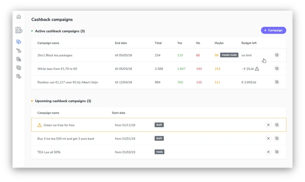Click the Campaign name header in active table
The height and width of the screenshot is (182, 305).
48,43
